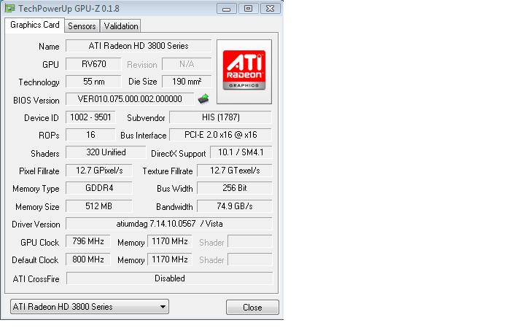Viewport: 525px width, 328px height.
Task: Click the 'Texture Fillrate' label
Action: [x=168, y=171]
